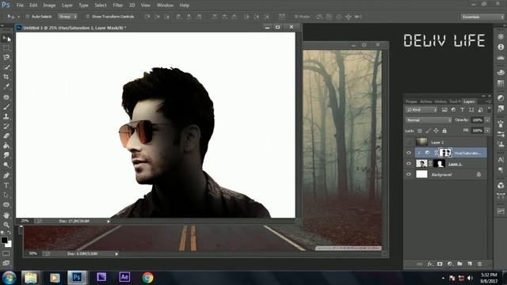Select the Move tool
Viewport: 507px width, 285px height.
(6, 39)
